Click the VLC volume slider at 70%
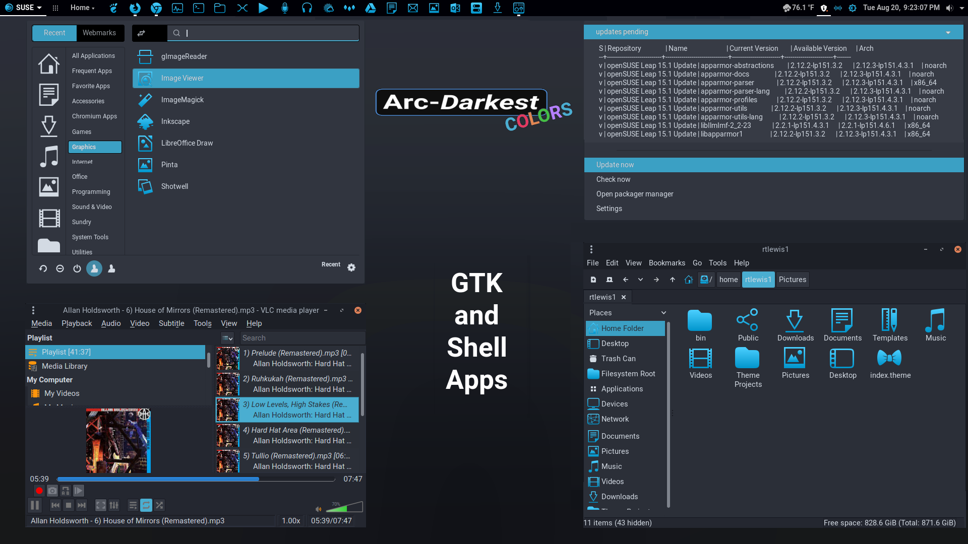This screenshot has width=968, height=544. pos(344,507)
